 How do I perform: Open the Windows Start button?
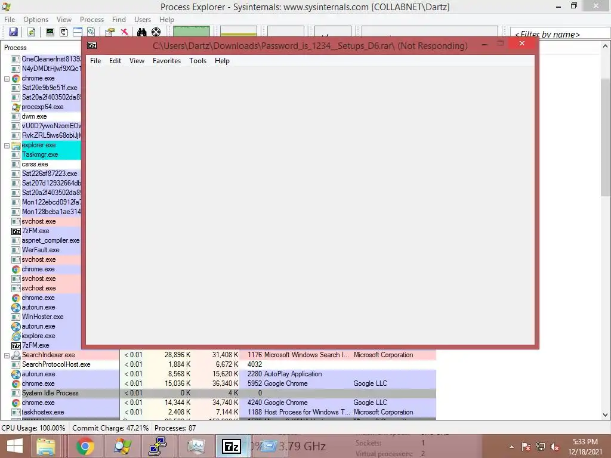(15, 446)
